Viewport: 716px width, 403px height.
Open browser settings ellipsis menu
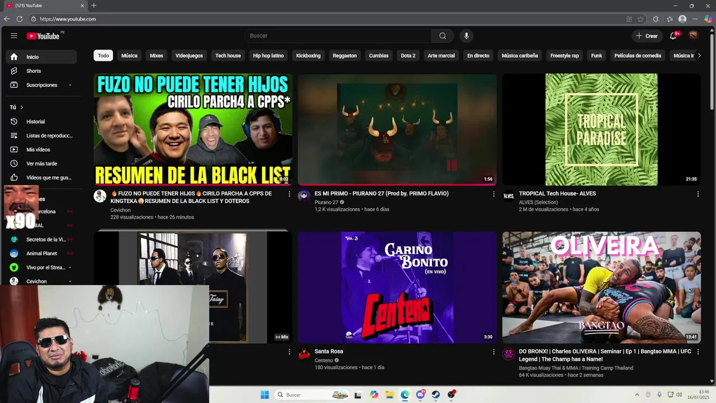(x=695, y=19)
